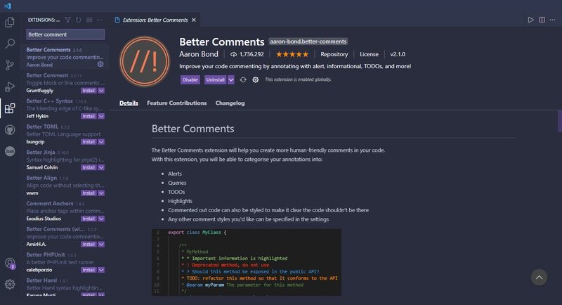Open manage gear on Better Comments list row
The height and width of the screenshot is (305, 562).
(x=100, y=65)
